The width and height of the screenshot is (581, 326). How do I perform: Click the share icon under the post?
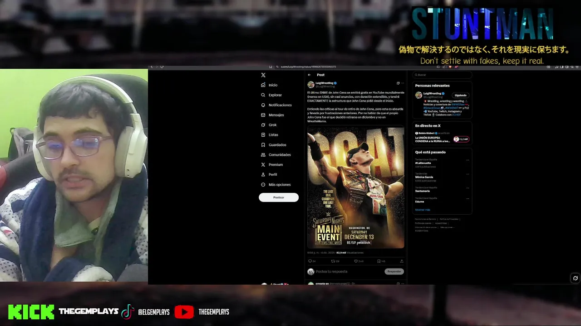[402, 261]
